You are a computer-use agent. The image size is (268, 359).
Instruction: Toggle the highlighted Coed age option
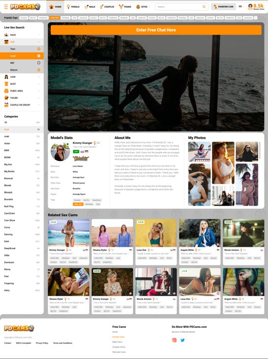(38, 56)
